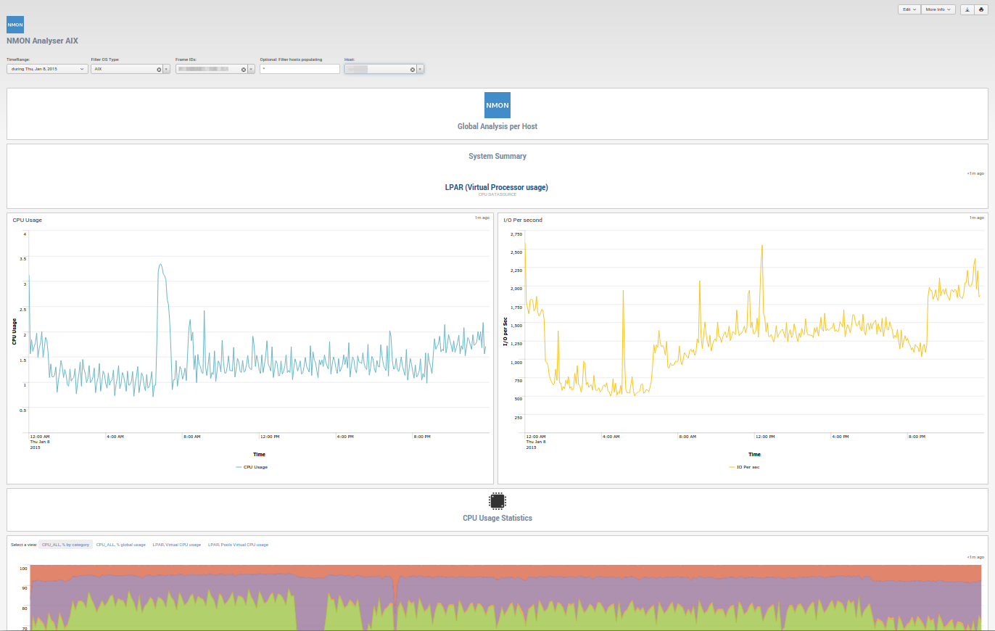This screenshot has height=631, width=995.
Task: Clear the Host field selection
Action: pos(413,69)
